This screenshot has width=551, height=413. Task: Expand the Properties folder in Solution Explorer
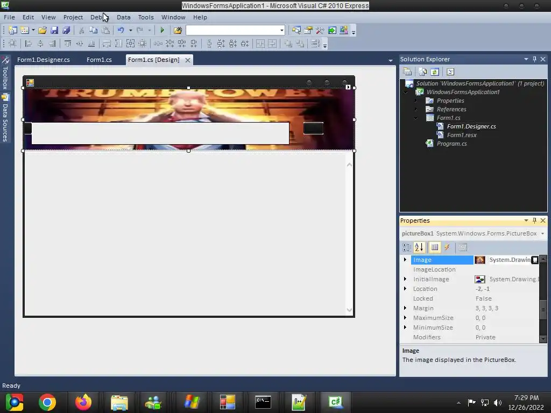416,101
